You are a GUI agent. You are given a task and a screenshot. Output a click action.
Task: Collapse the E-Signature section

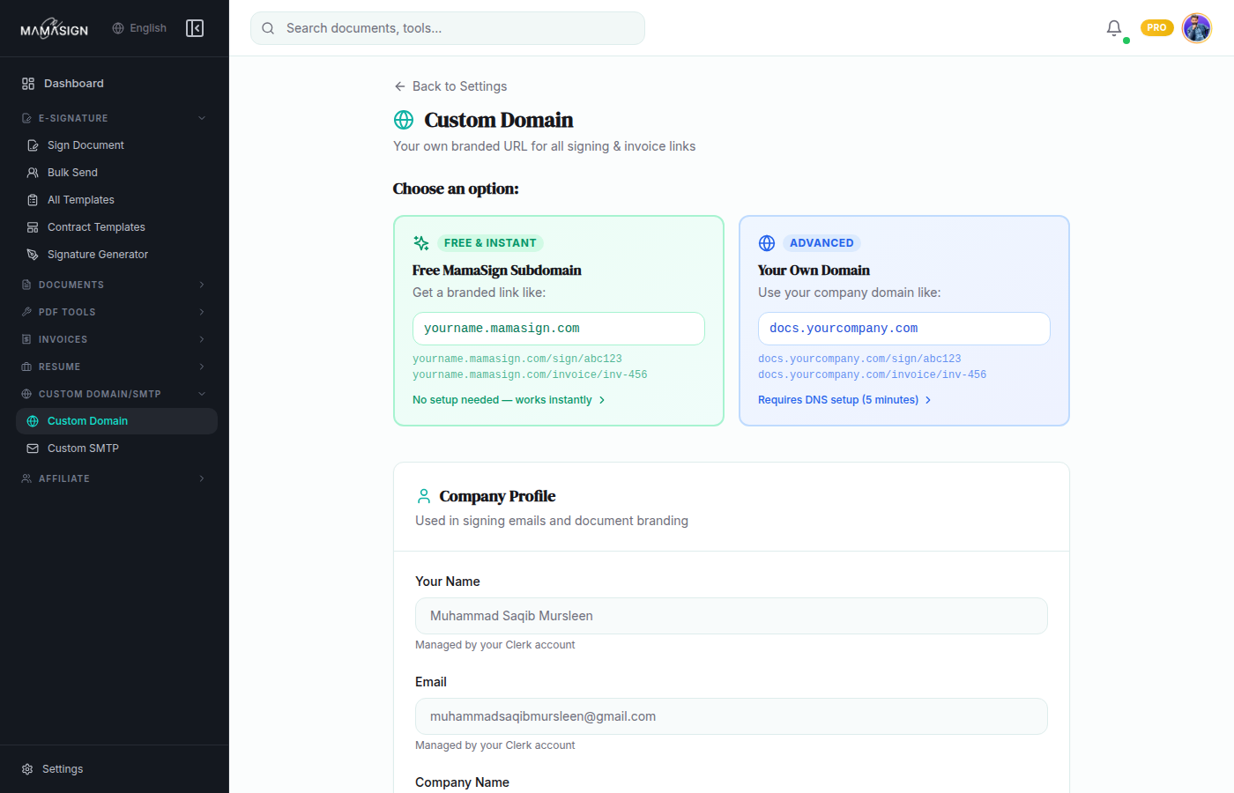[x=115, y=118]
